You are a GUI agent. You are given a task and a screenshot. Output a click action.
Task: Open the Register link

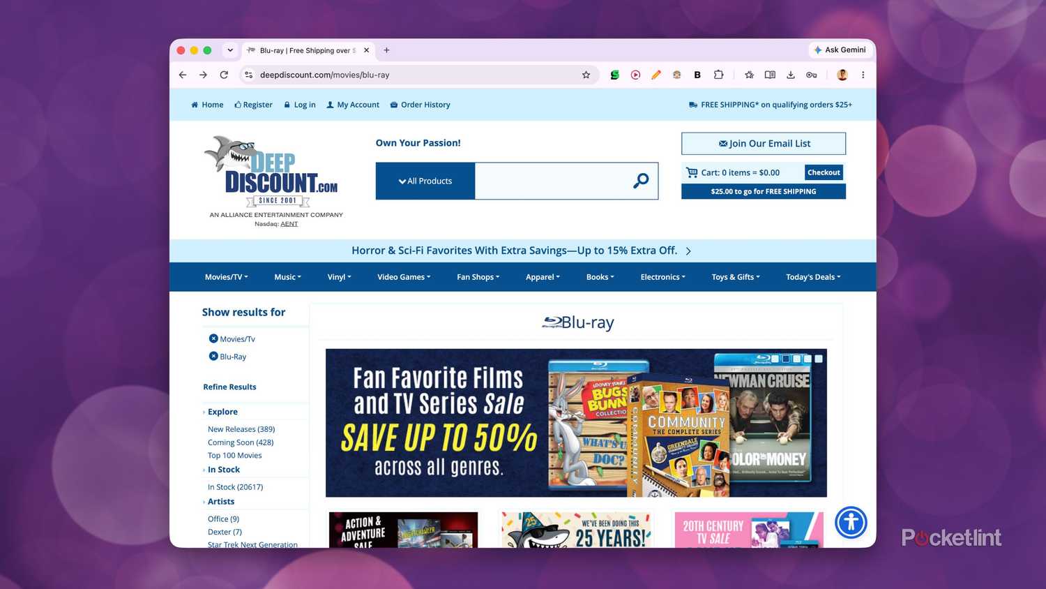253,105
